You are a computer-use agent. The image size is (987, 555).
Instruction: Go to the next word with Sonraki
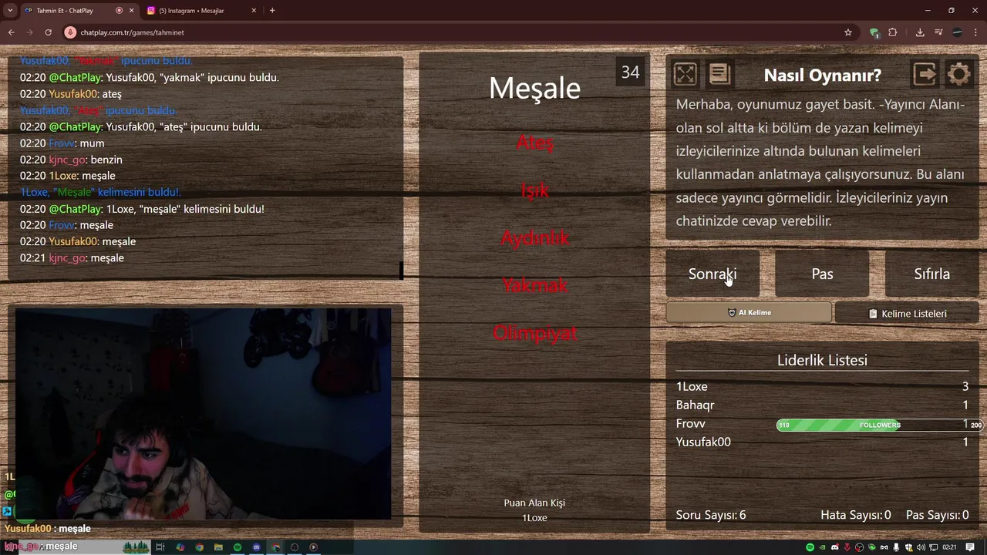pos(712,274)
